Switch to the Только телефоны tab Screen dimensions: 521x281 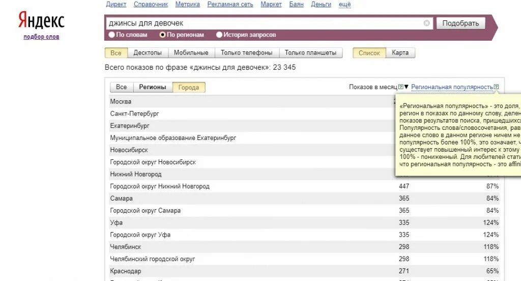pos(247,53)
